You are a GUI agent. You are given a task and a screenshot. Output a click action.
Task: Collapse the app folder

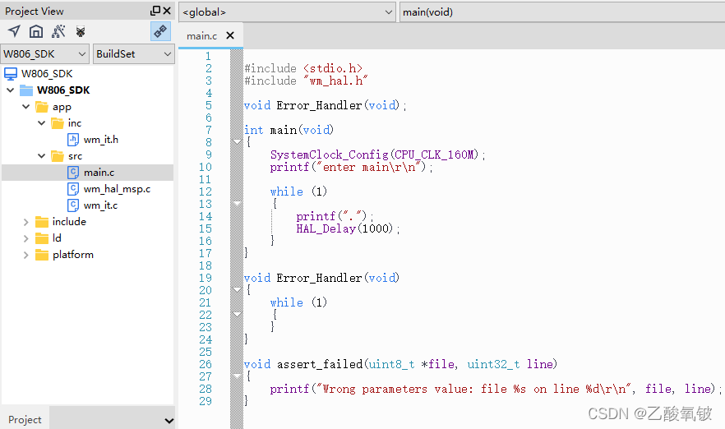pyautogui.click(x=26, y=107)
